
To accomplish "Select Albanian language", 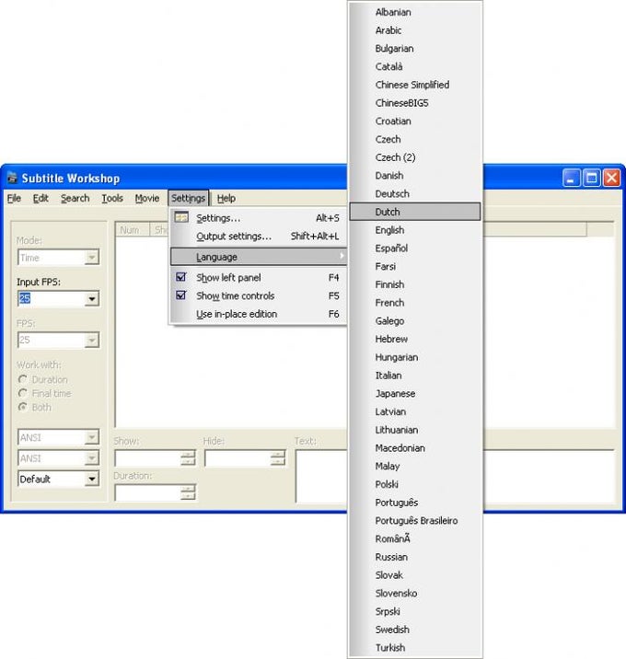I will coord(415,12).
